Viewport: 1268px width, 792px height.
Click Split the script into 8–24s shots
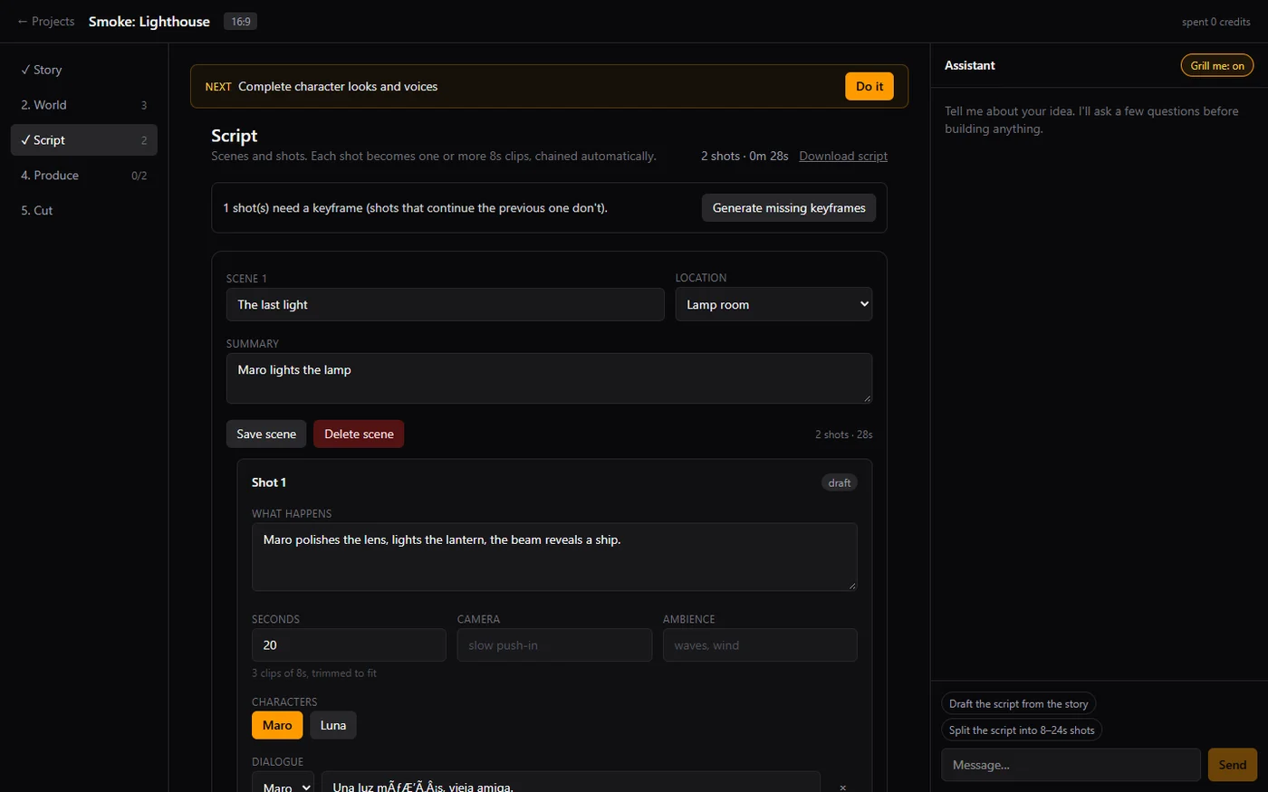[1022, 730]
